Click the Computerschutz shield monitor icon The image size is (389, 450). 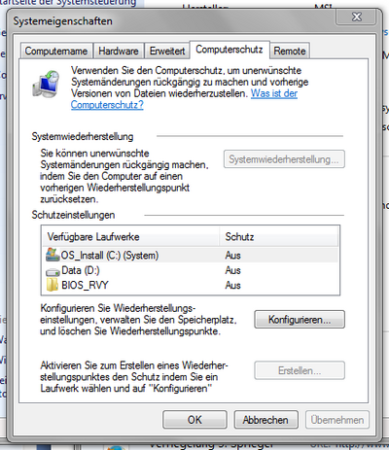pos(46,84)
